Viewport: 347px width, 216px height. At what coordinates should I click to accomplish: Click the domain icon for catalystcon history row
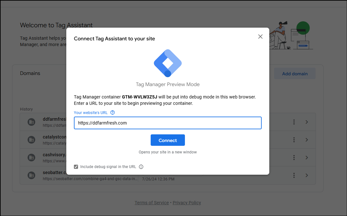[x=31, y=139]
